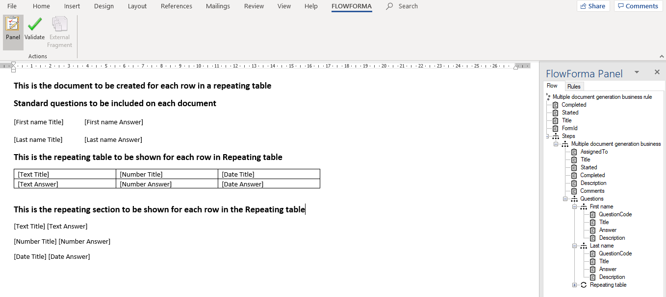666x297 pixels.
Task: Click QuestionCode icon under First name
Action: (593, 214)
